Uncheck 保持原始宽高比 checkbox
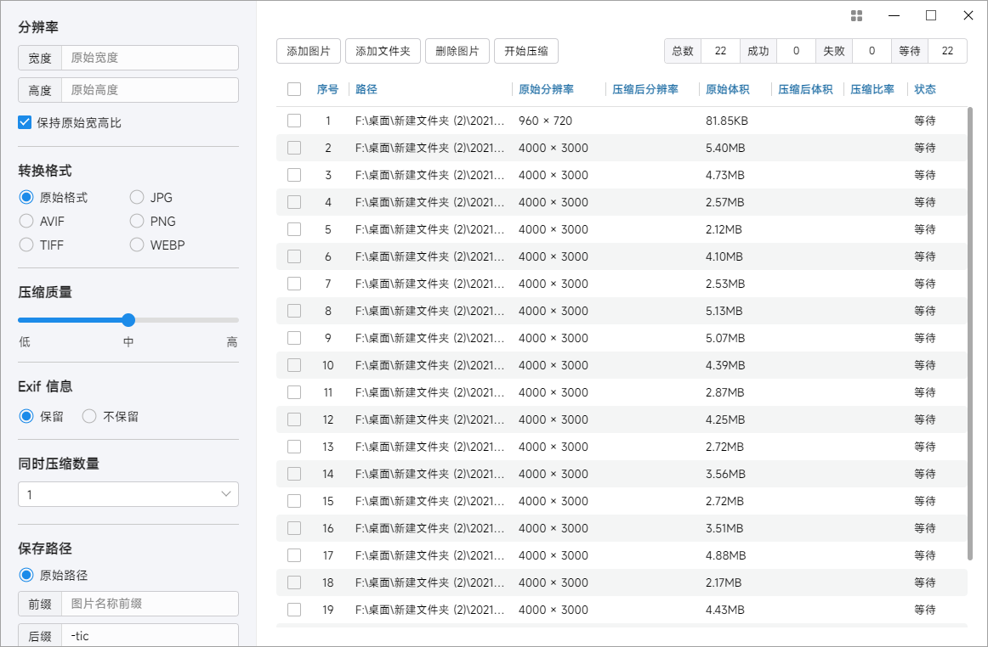The height and width of the screenshot is (647, 988). [25, 123]
